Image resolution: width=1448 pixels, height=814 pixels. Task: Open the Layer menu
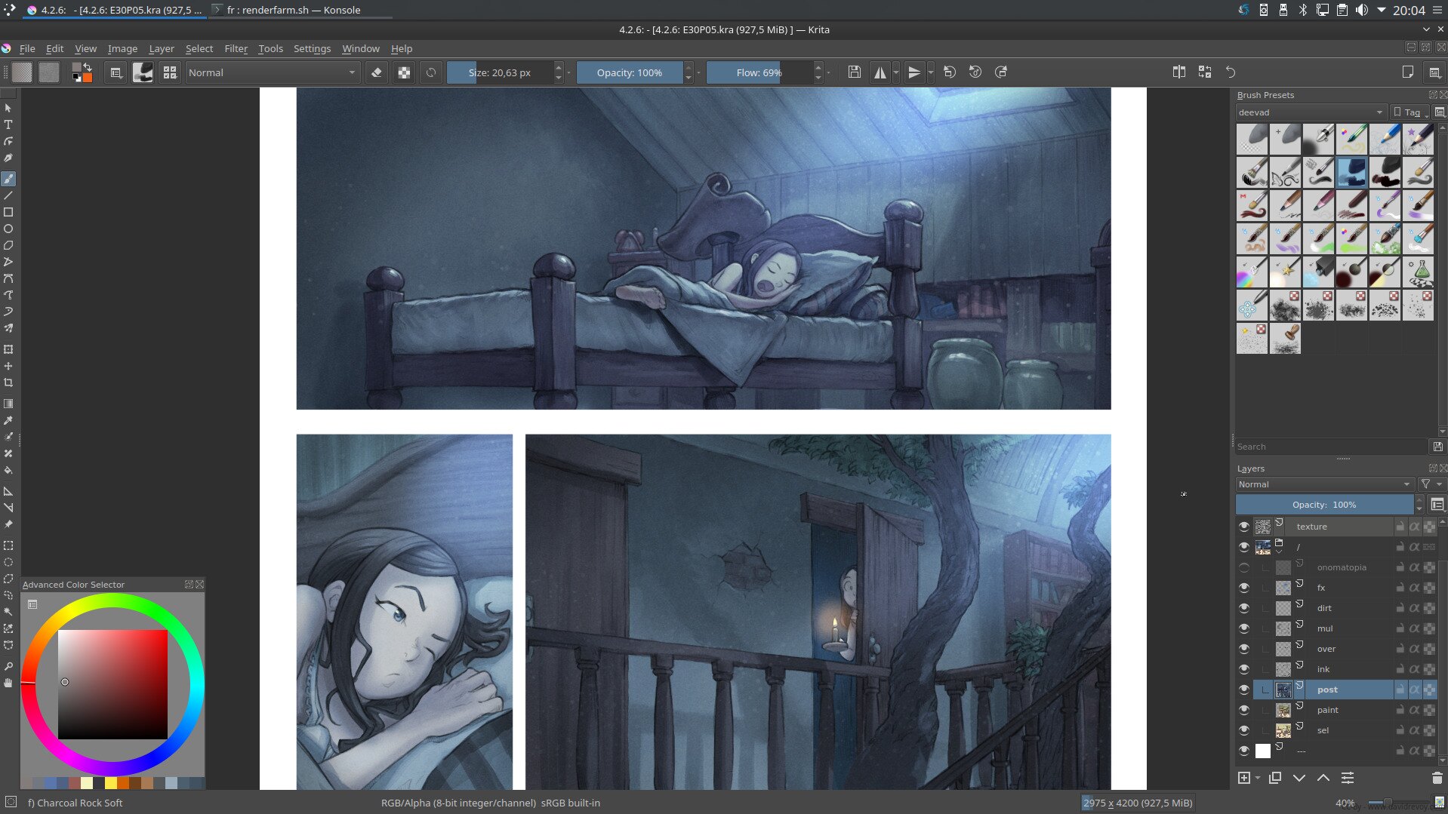161,48
